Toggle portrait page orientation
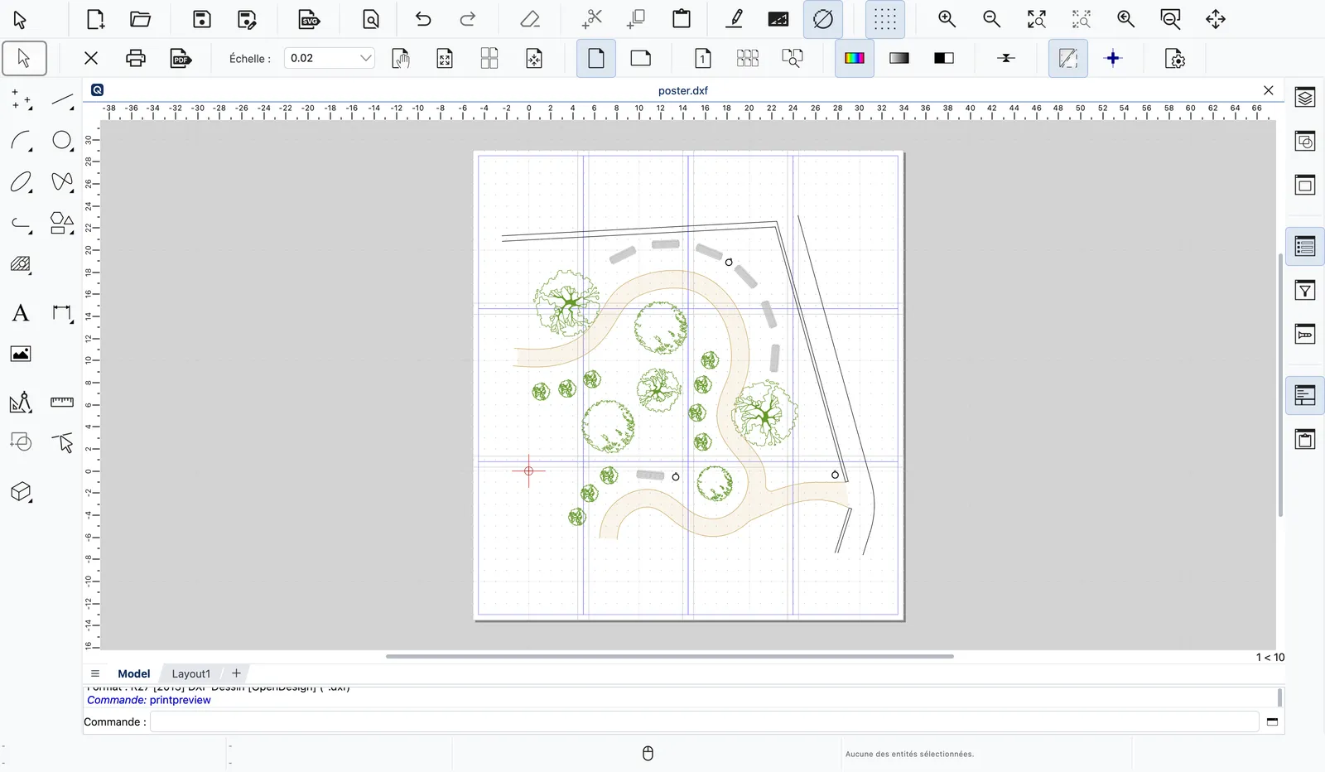Viewport: 1325px width, 772px height. [596, 58]
